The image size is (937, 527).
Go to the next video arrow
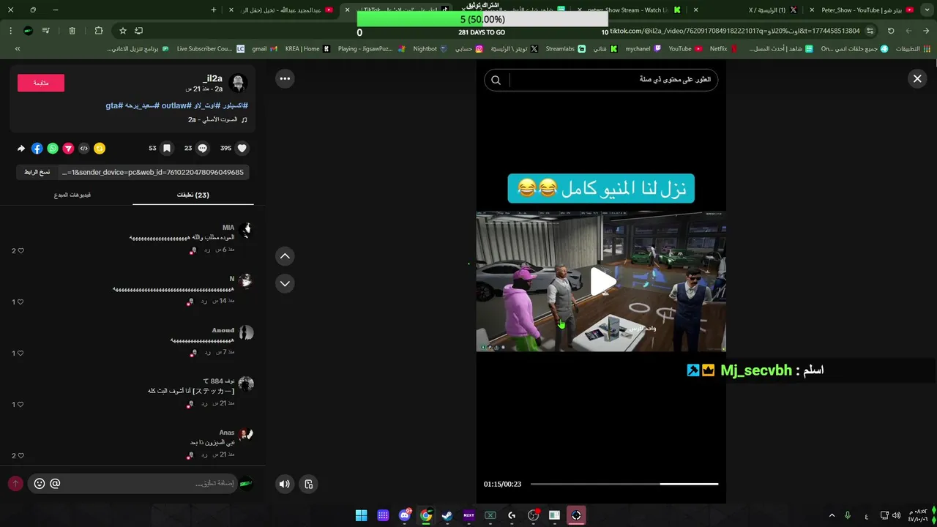point(285,283)
